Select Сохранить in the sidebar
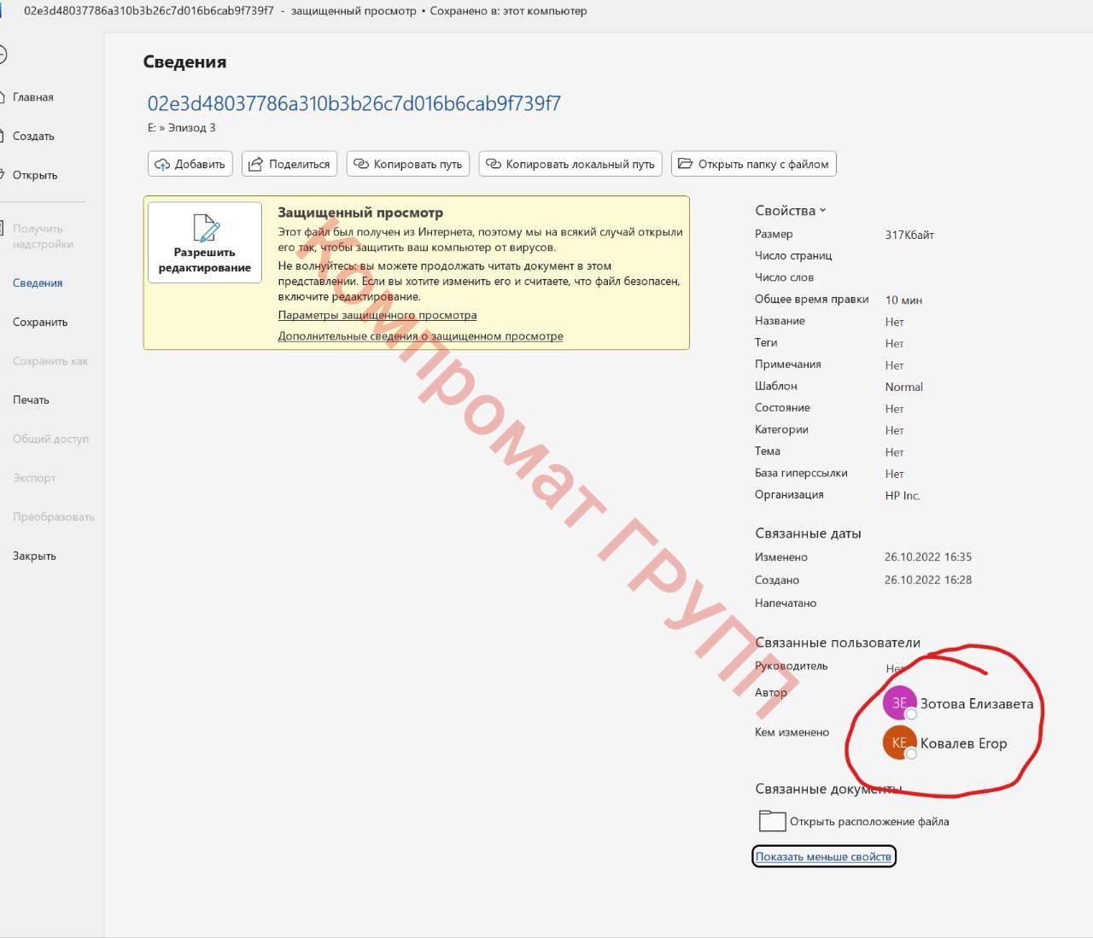The image size is (1093, 938). click(40, 323)
